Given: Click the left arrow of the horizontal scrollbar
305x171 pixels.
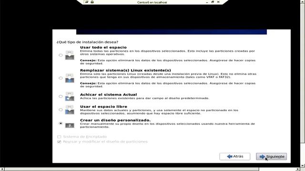Looking at the screenshot, I should 2,169.
